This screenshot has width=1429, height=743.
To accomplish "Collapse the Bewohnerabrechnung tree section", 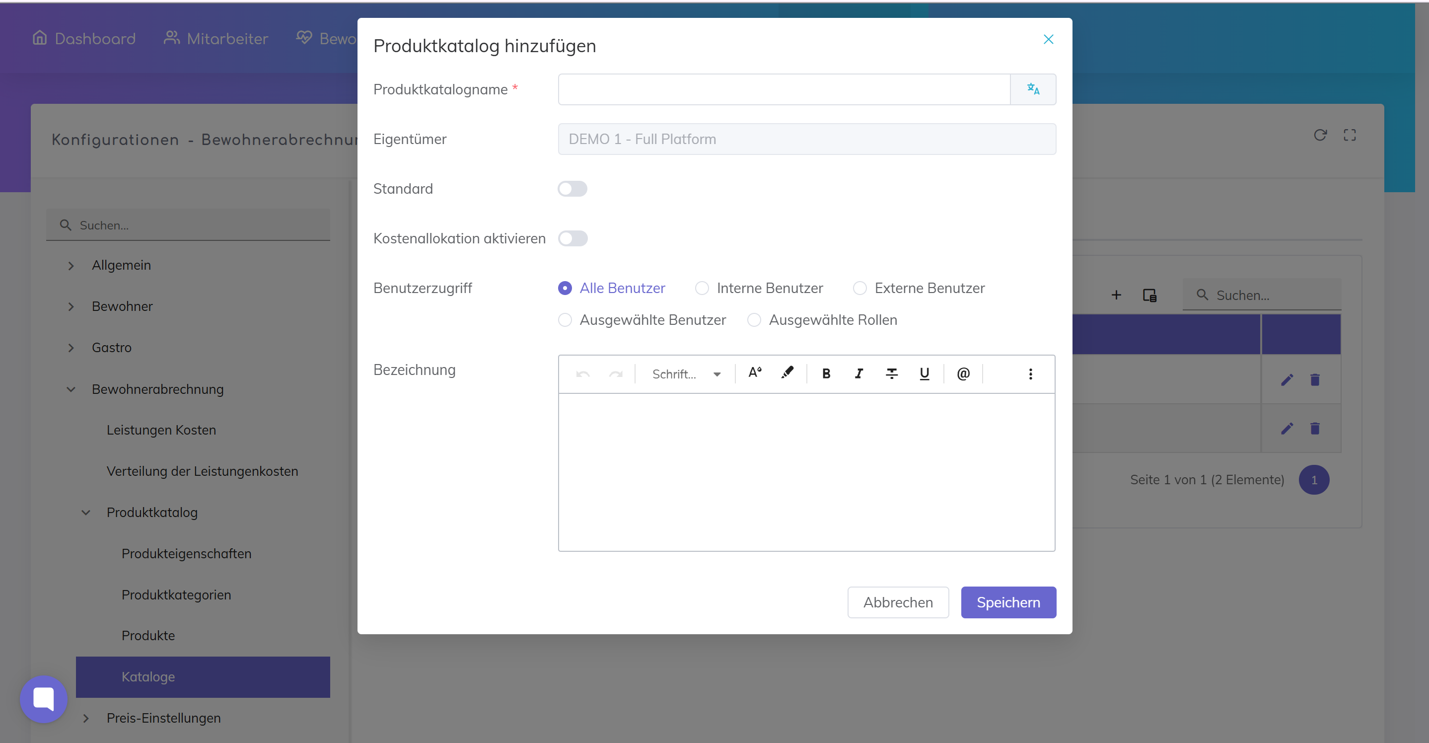I will [71, 389].
